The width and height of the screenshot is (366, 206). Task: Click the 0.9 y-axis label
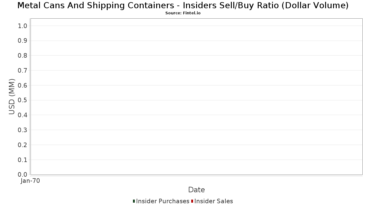point(23,41)
